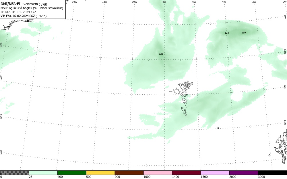The width and height of the screenshot is (287, 179).
Task: Click the 6W longitude label
Action: [194, 2]
